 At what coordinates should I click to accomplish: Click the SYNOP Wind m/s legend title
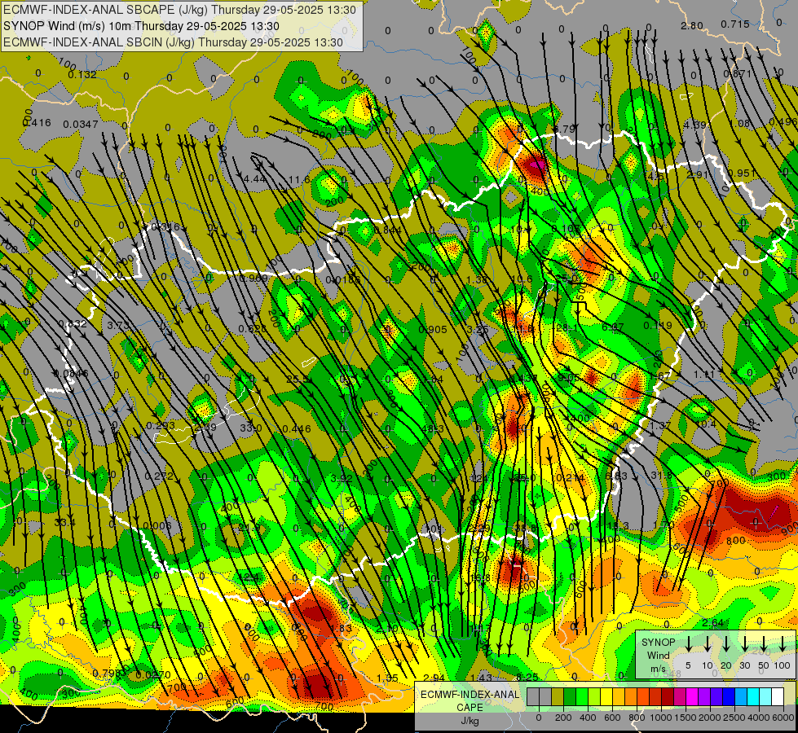[x=658, y=655]
